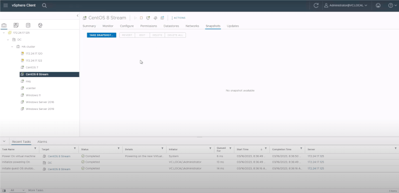Screen dimensions: 399x193
Task: Open CentOS 8 Stream link in Power On task
Action: pos(59,156)
